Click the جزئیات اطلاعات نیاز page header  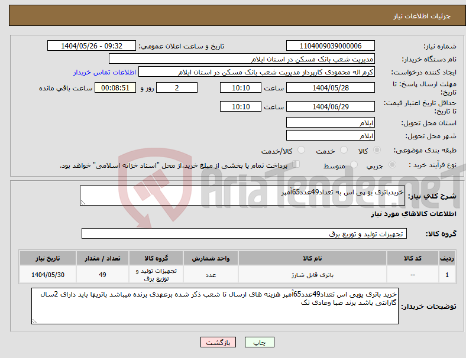(x=422, y=16)
